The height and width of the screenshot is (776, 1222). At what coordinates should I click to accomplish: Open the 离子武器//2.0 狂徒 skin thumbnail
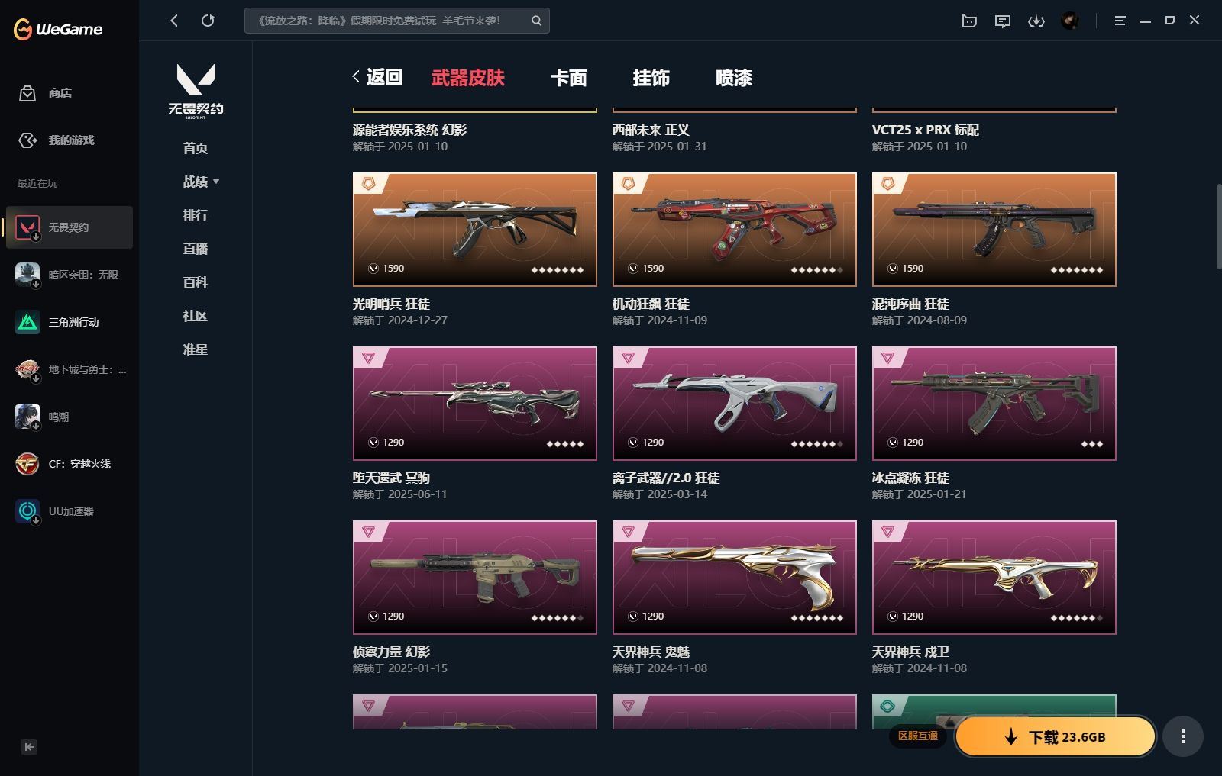pos(735,404)
